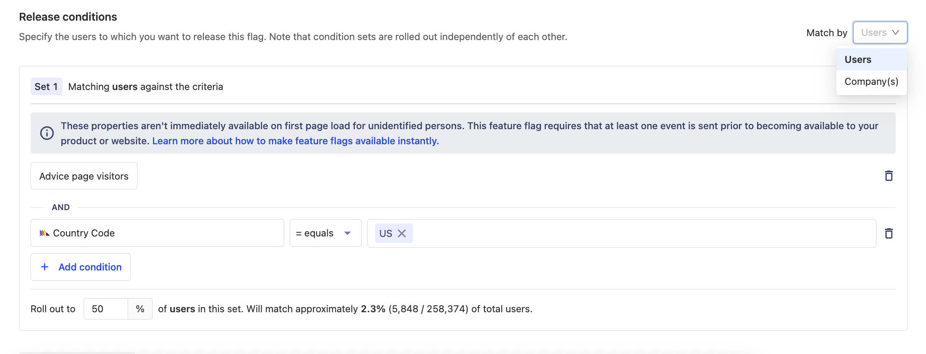The height and width of the screenshot is (354, 926).
Task: Click the rollout percentage input showing 50
Action: tap(106, 309)
